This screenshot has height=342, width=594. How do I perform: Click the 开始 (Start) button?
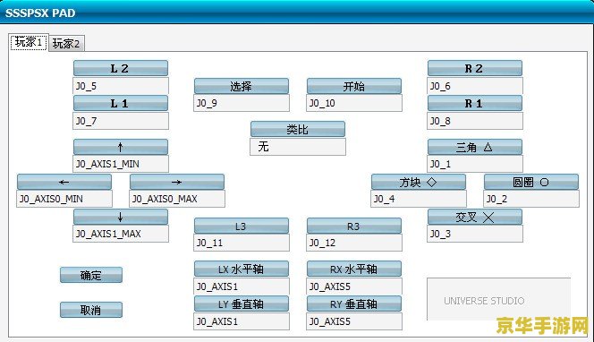pos(354,86)
